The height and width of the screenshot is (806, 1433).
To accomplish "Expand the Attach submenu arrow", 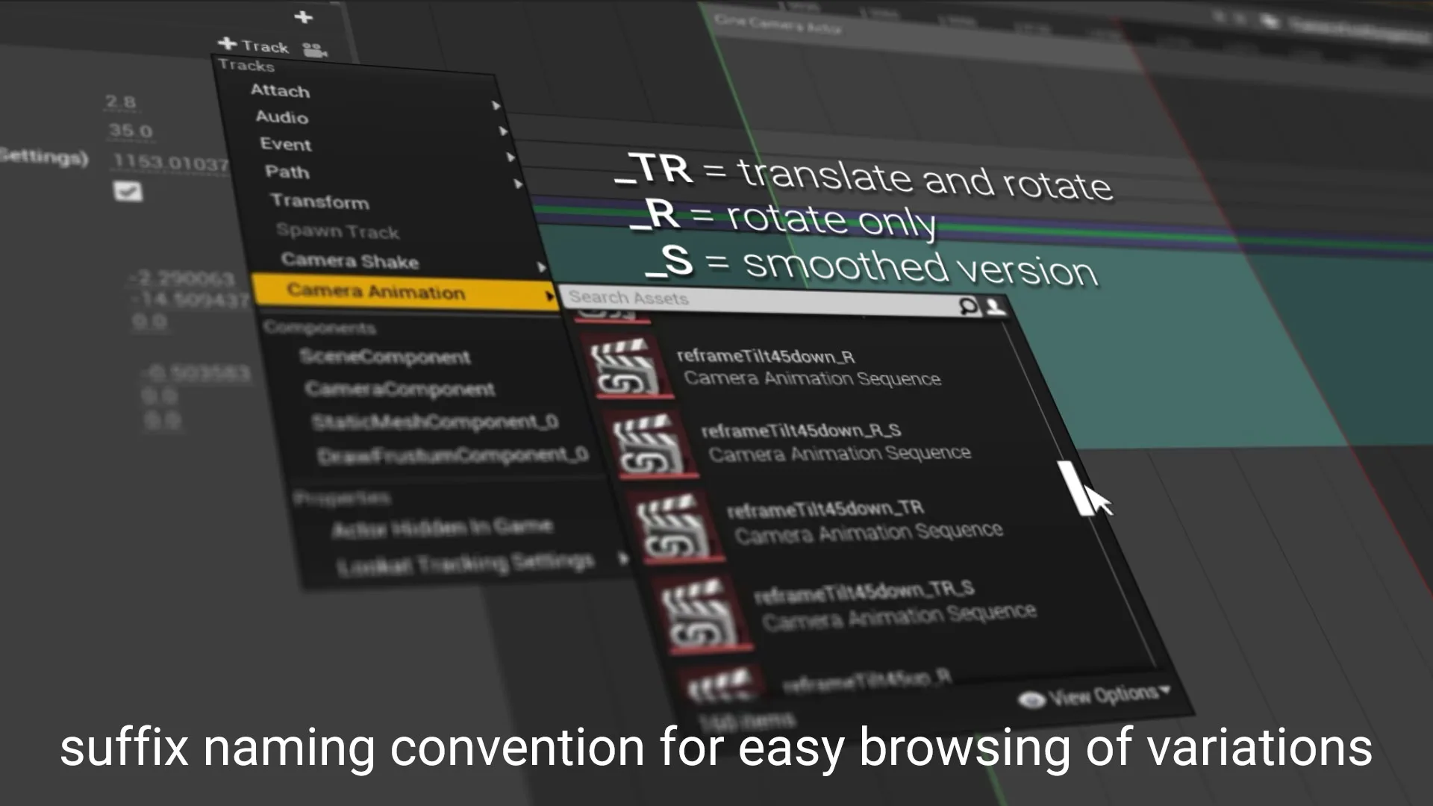I will click(496, 106).
